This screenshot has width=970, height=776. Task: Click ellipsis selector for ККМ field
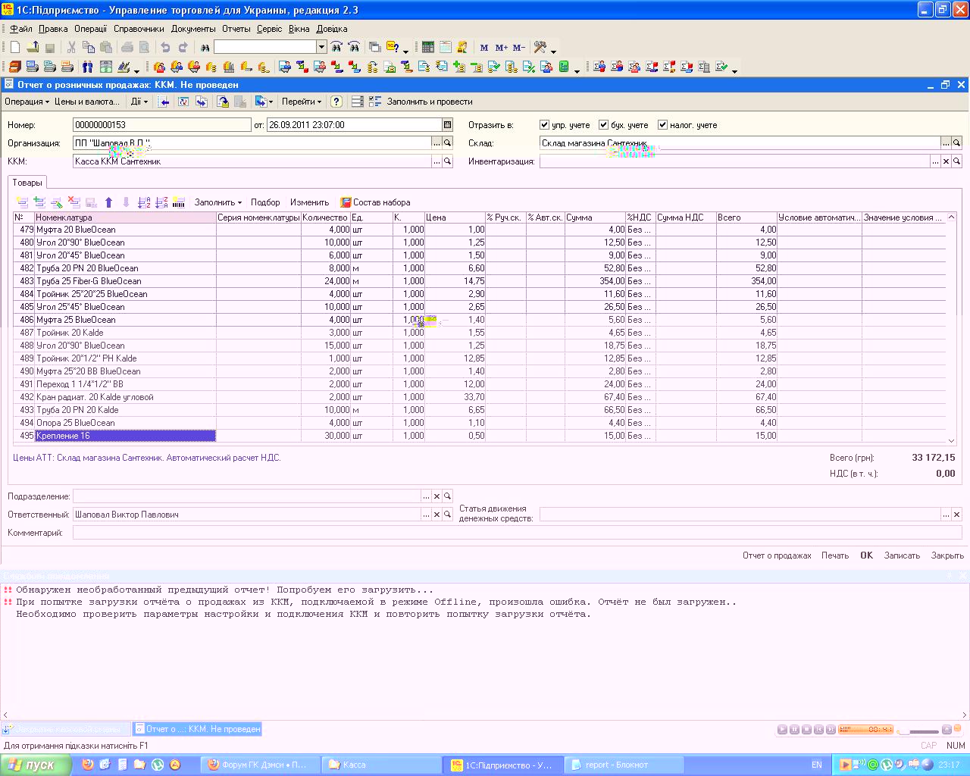436,161
